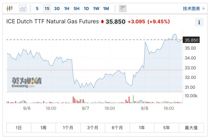Select the 1年 range
Image resolution: width=210 pixels, height=138 pixels.
tap(142, 128)
